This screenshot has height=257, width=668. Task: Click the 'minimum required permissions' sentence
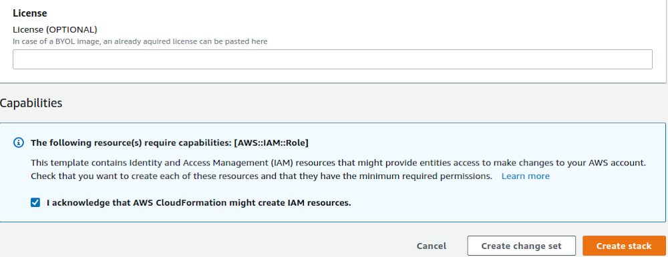coord(431,176)
